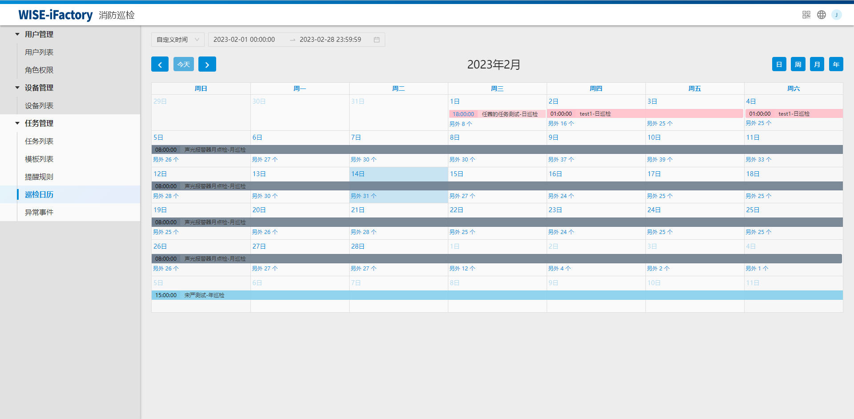
Task: Open 异常事件 in the sidebar
Action: (39, 212)
